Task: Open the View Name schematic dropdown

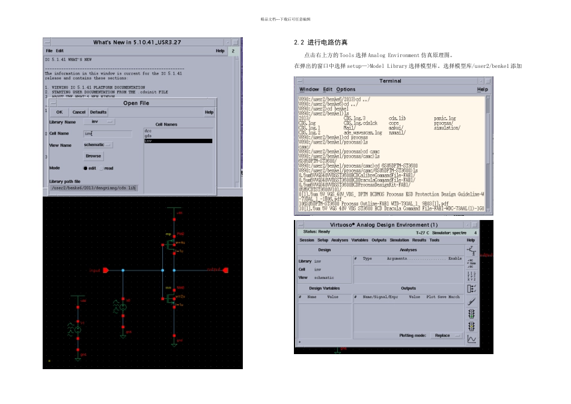Action: coord(98,145)
